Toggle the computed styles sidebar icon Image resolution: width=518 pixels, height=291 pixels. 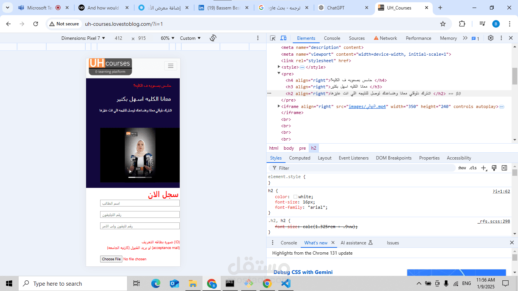tap(504, 168)
